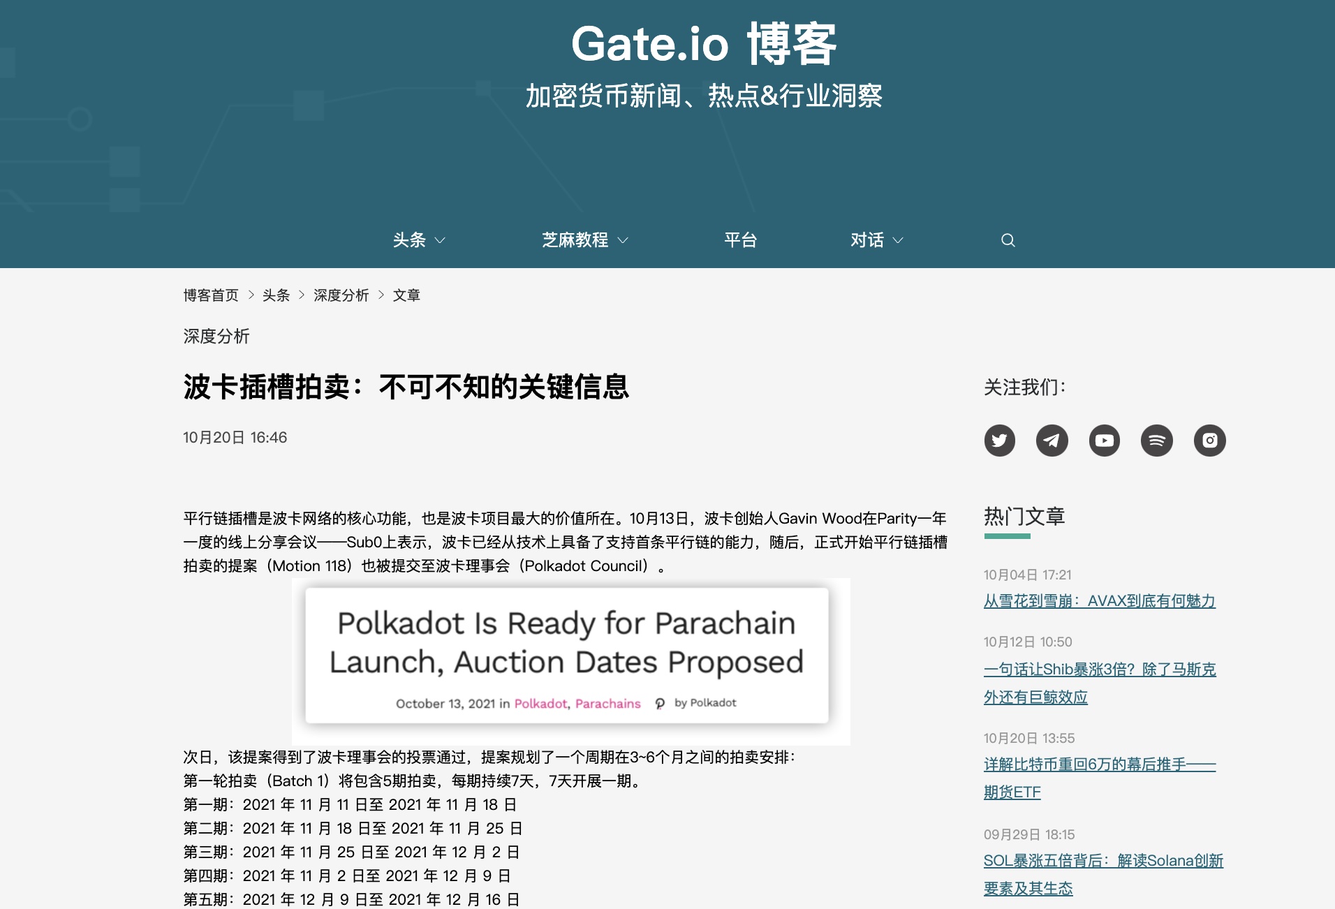Click the 热门文章 sidebar heading
The image size is (1335, 909).
[1024, 516]
